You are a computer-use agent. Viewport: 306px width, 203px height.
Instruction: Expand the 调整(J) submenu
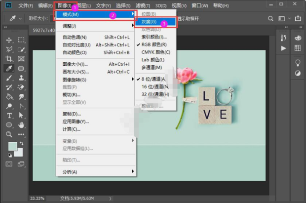96,26
